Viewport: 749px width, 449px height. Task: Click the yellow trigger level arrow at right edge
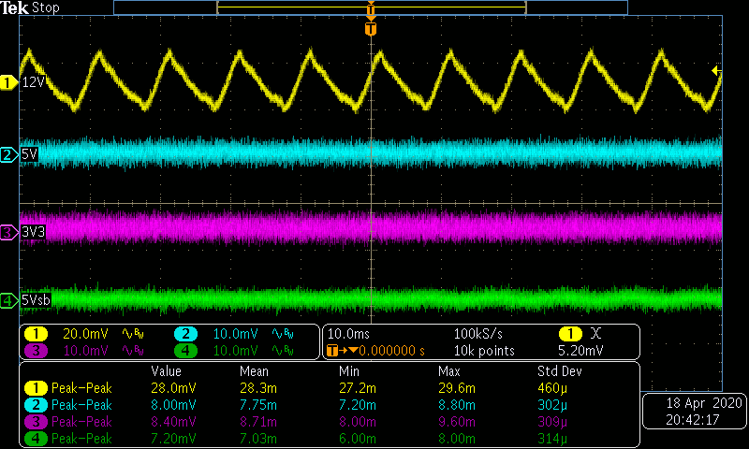coord(716,71)
